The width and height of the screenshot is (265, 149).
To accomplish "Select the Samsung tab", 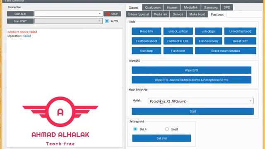I will [x=211, y=7].
